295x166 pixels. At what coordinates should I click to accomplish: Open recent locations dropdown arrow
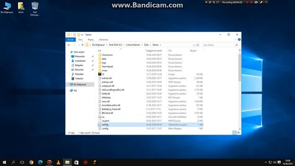tap(79, 45)
